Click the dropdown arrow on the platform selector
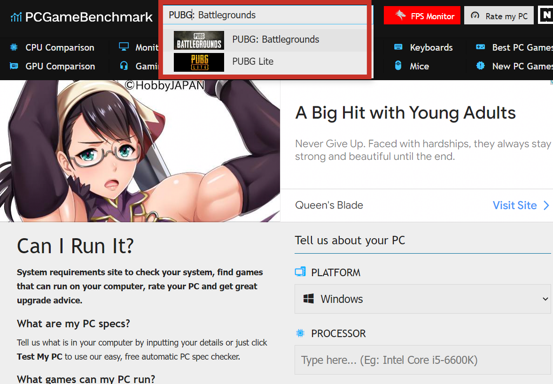The height and width of the screenshot is (384, 553). 545,299
